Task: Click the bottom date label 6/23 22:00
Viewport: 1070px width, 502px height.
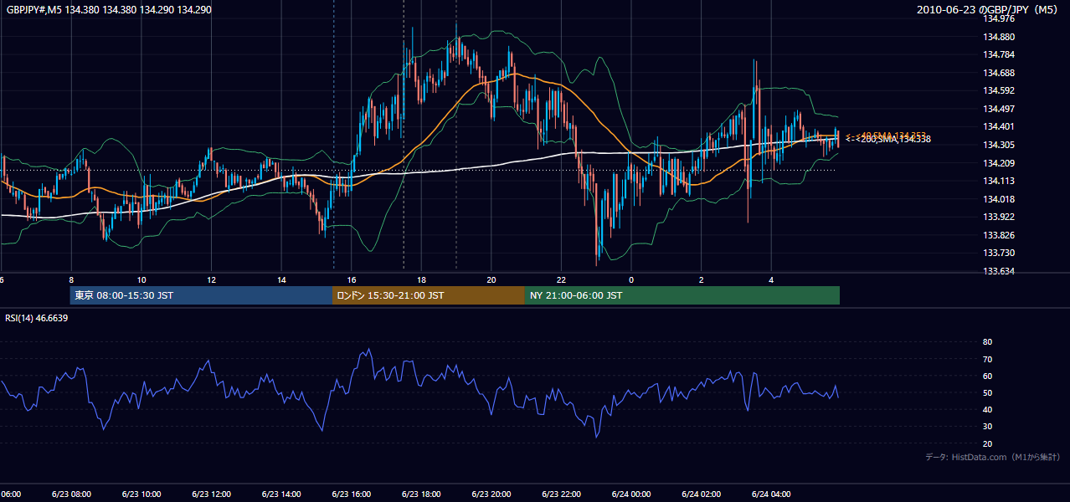Action: click(x=561, y=494)
